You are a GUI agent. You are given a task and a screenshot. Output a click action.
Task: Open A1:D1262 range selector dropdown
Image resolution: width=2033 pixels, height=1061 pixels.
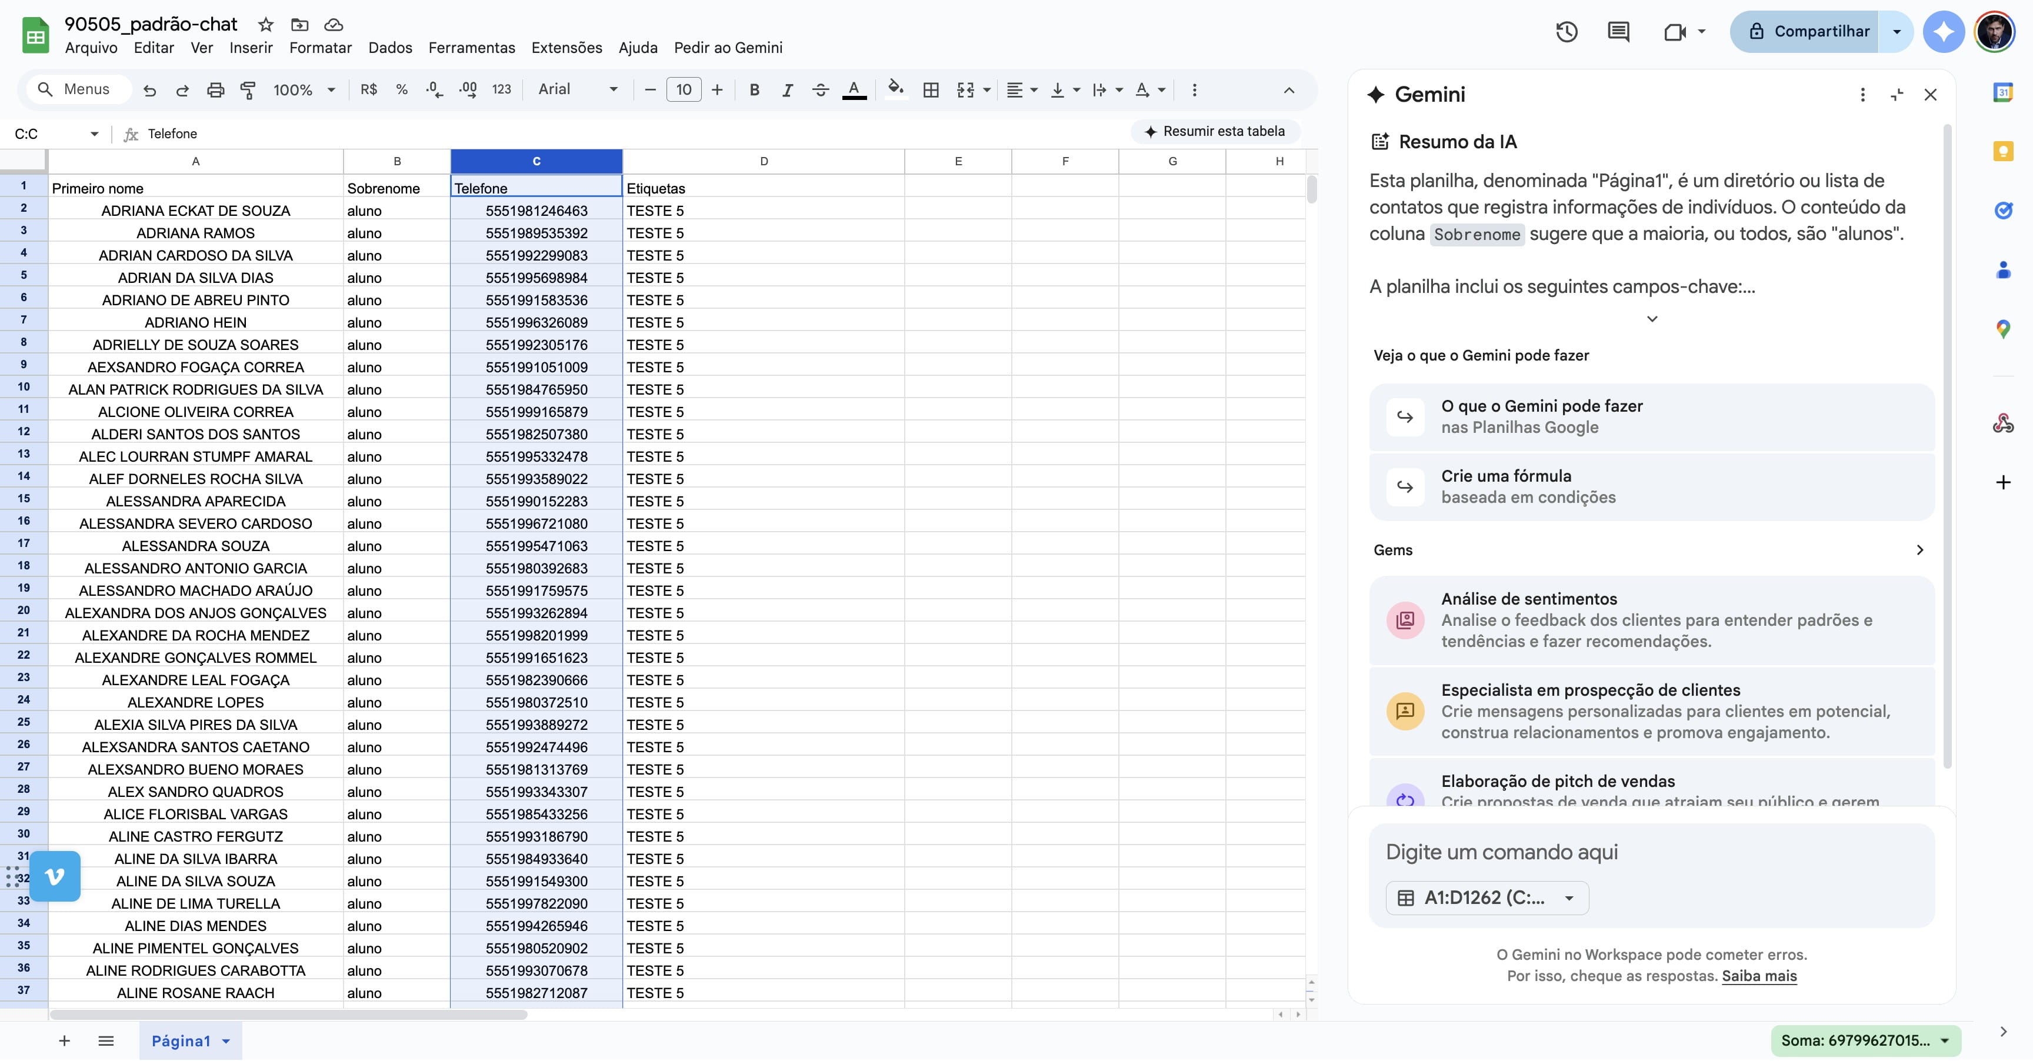[x=1487, y=897]
